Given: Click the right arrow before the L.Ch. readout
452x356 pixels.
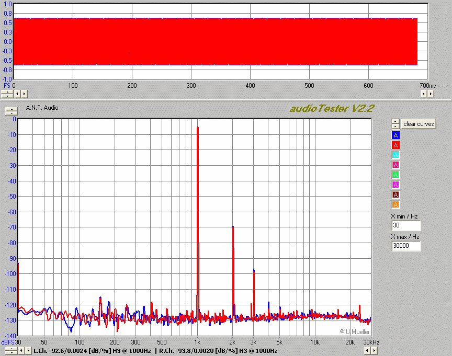Looking at the screenshot, I should pyautogui.click(x=28, y=351).
